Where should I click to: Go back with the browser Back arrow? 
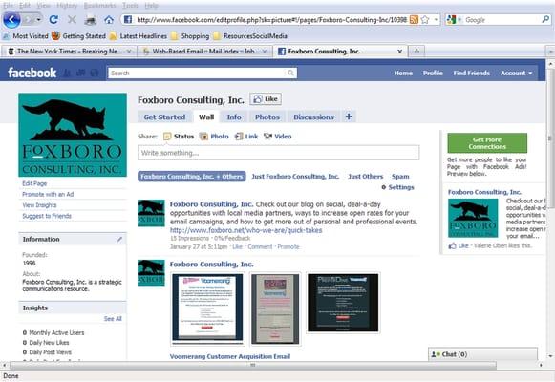[x=11, y=20]
